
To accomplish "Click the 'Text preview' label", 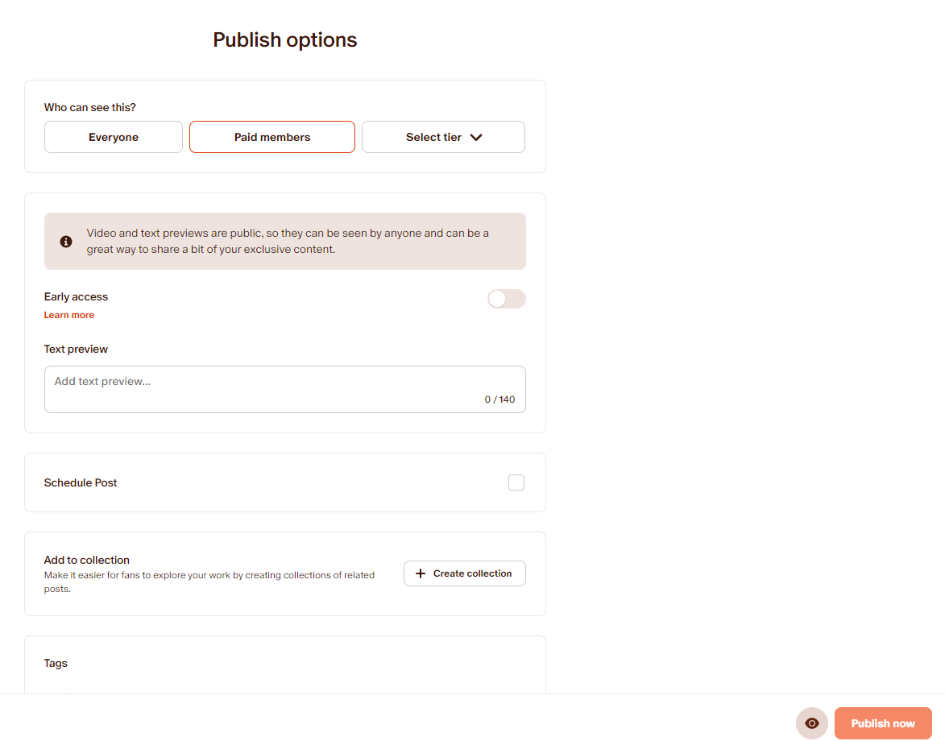I will click(76, 350).
